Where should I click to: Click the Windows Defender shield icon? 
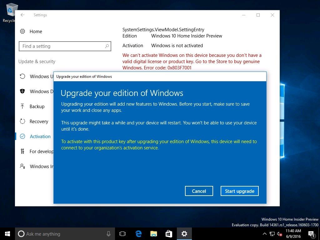pyautogui.click(x=22, y=91)
